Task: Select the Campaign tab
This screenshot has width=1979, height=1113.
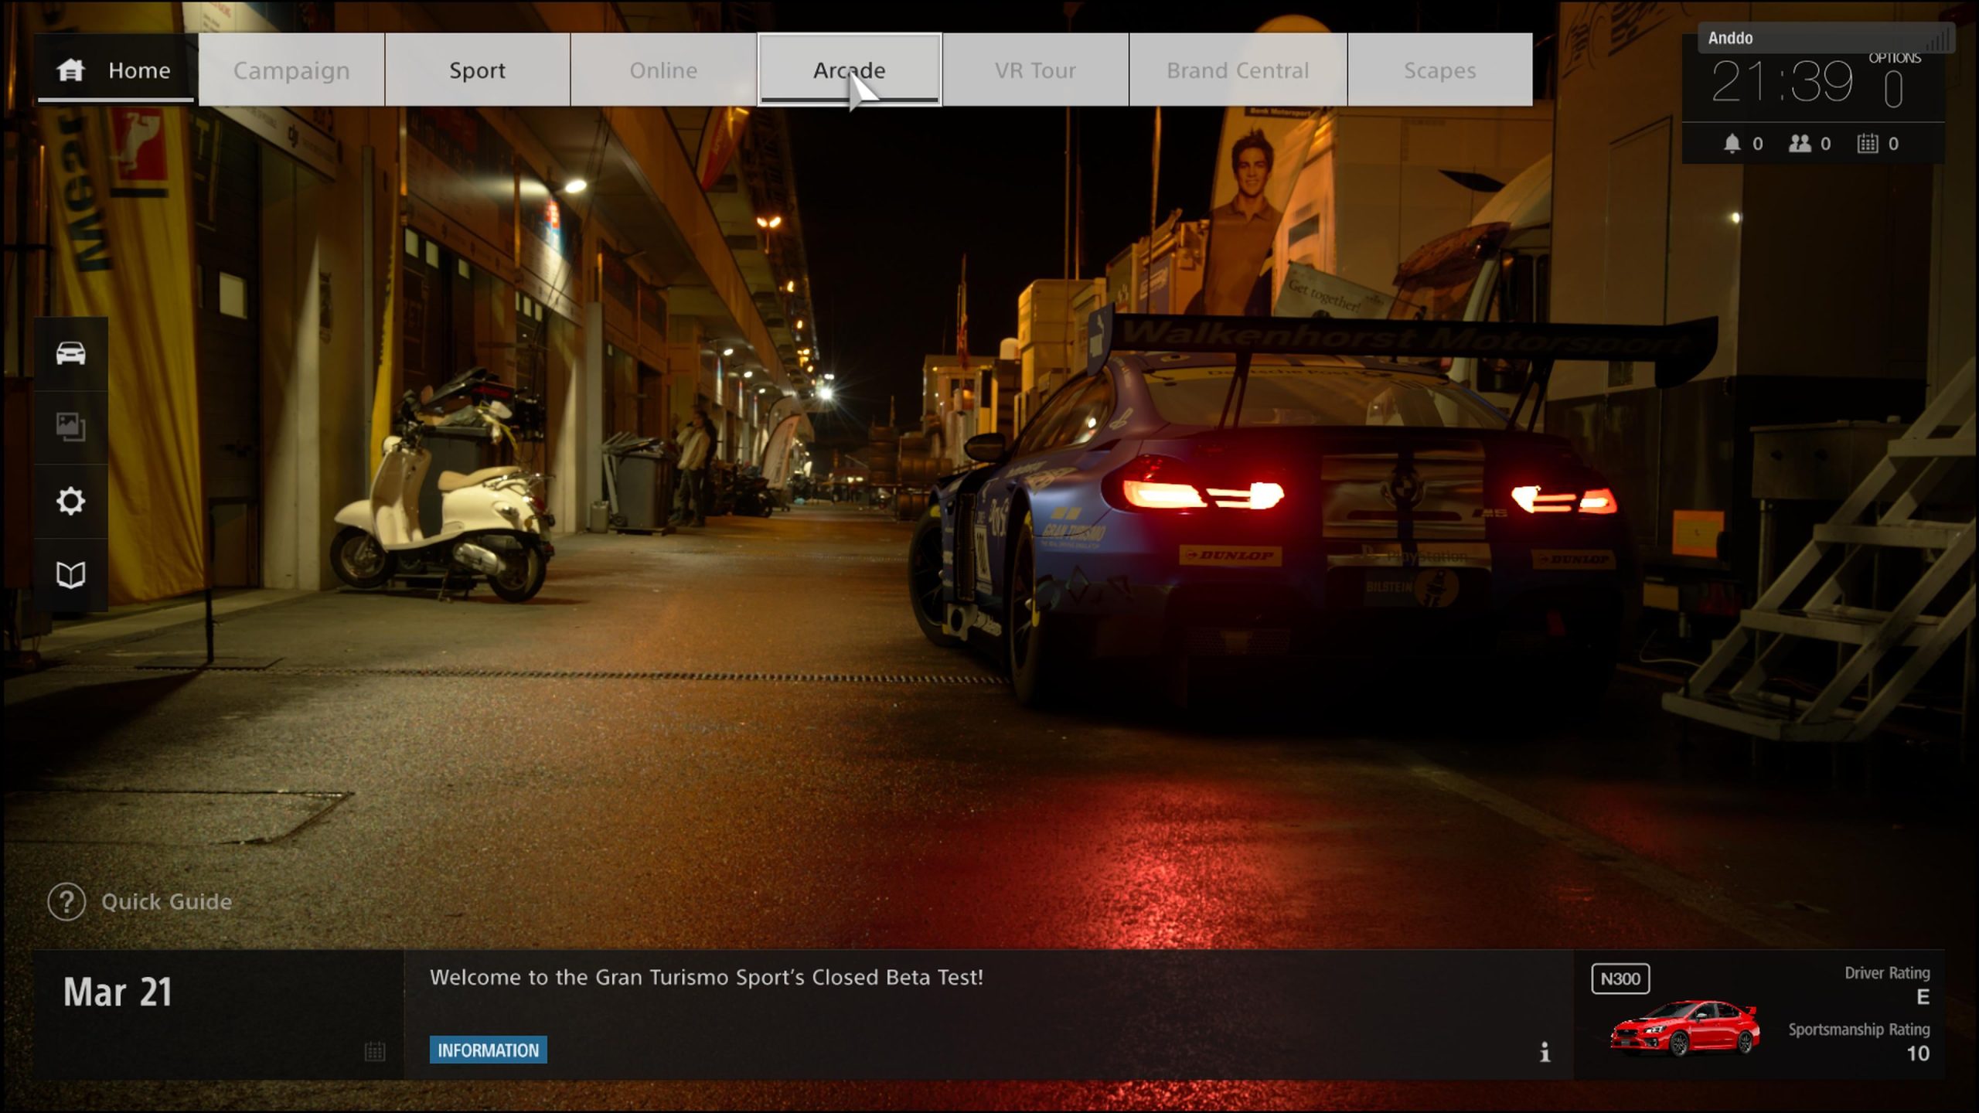Action: pyautogui.click(x=291, y=70)
